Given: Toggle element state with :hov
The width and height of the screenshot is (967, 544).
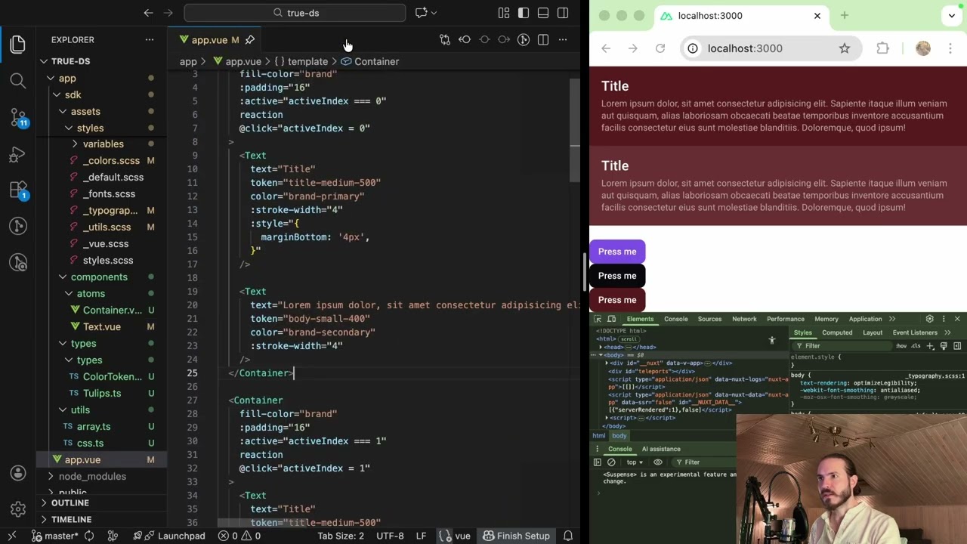Looking at the screenshot, I should tap(901, 346).
